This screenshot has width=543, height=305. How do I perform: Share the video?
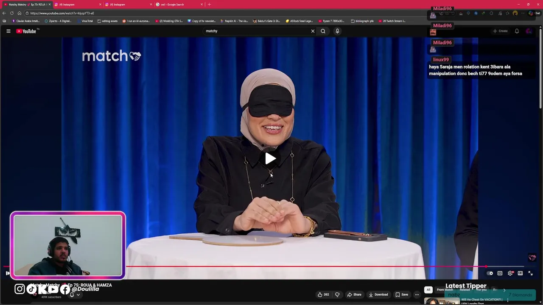354,294
